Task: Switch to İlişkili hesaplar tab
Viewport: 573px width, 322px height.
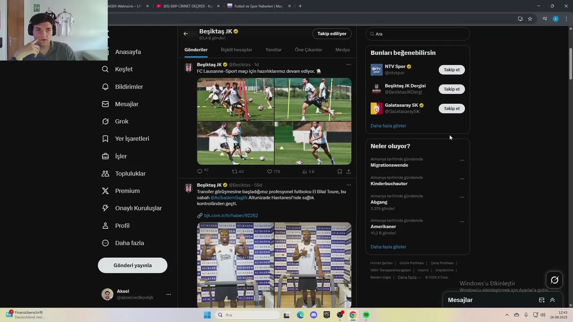Action: click(236, 50)
